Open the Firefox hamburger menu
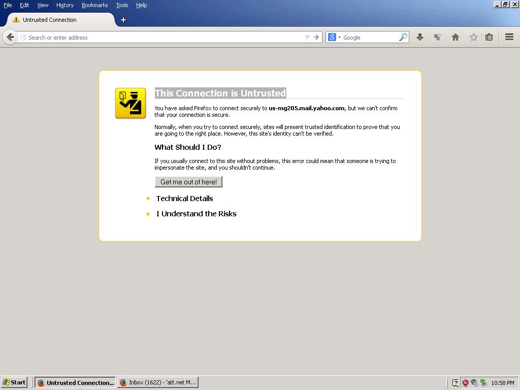Image resolution: width=520 pixels, height=390 pixels. click(509, 37)
